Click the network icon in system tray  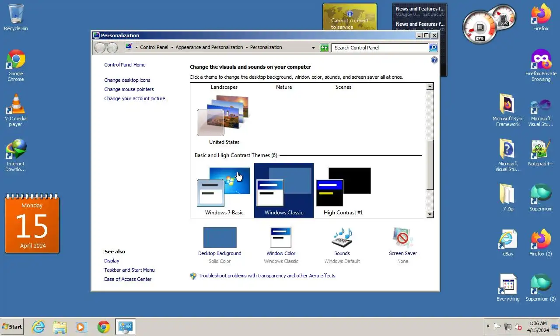pos(508,327)
